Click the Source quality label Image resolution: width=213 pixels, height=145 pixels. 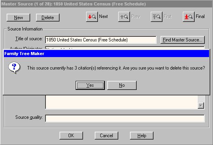click(29, 117)
